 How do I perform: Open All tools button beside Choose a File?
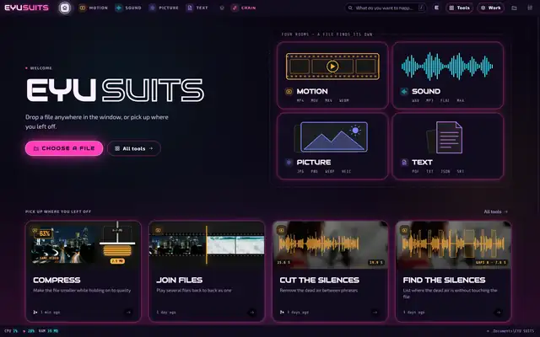(x=134, y=148)
